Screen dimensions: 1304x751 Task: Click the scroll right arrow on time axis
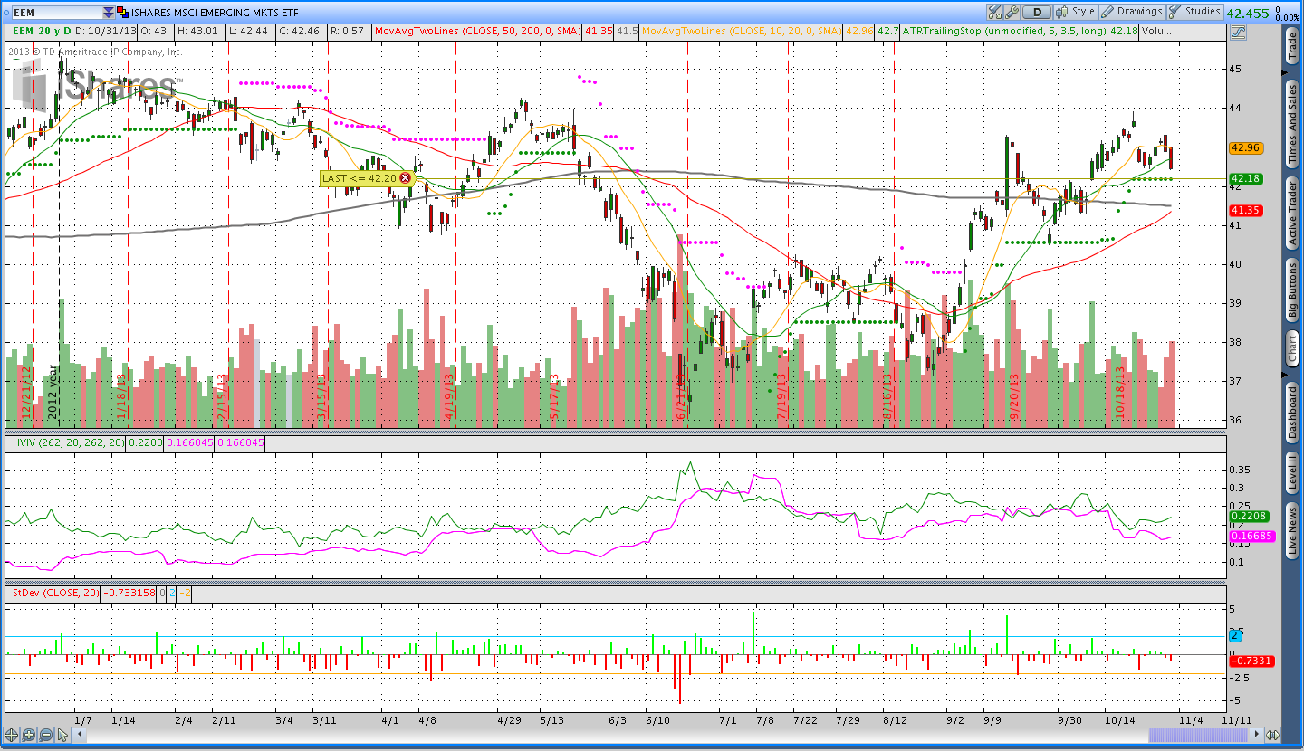[x=1256, y=735]
